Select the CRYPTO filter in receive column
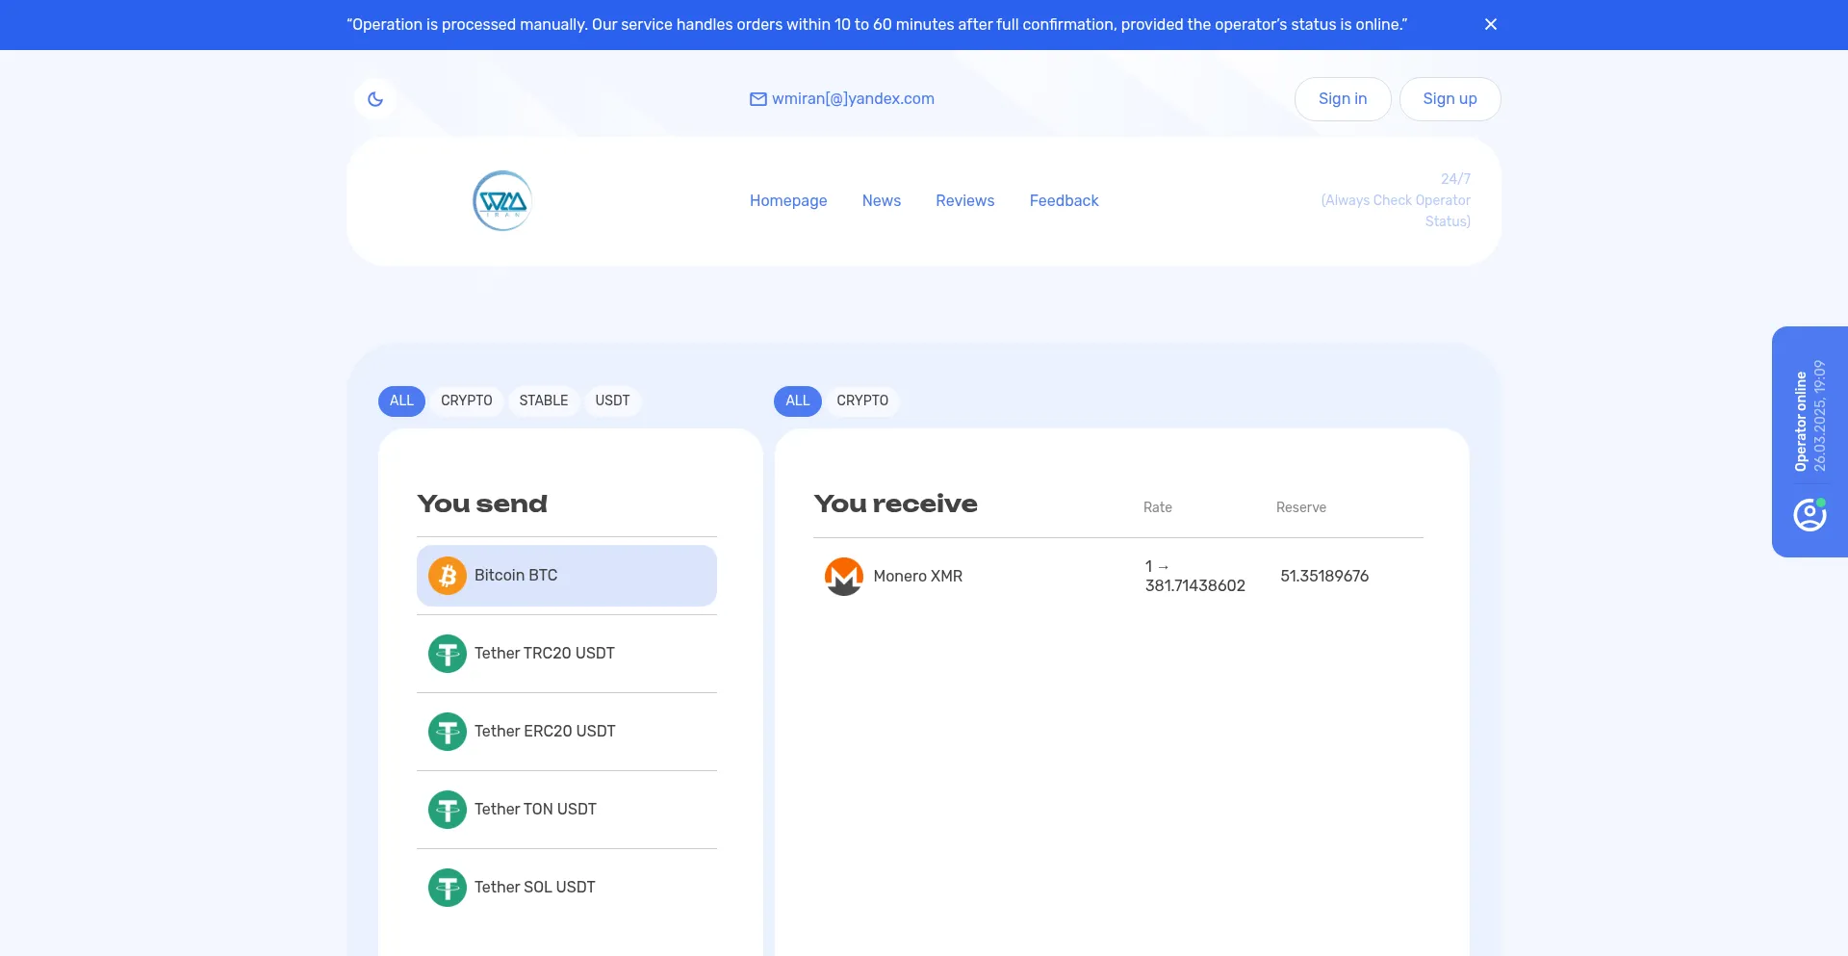The image size is (1848, 956). coord(862,400)
